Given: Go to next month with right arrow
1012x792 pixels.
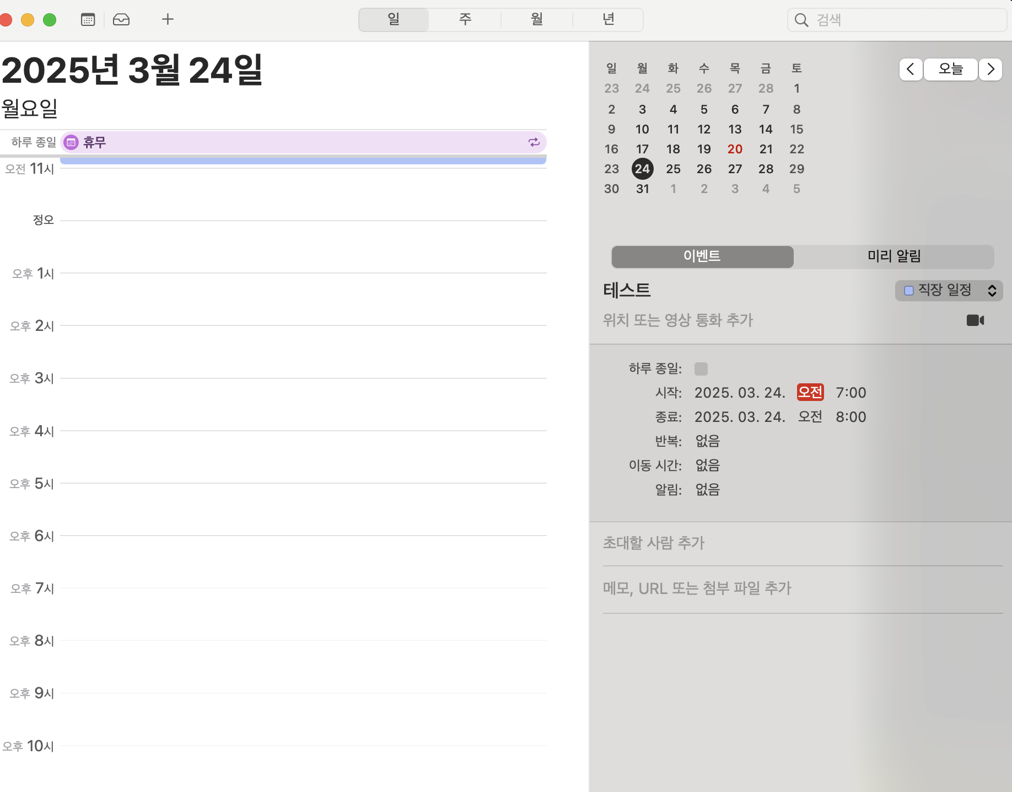Looking at the screenshot, I should tap(991, 69).
